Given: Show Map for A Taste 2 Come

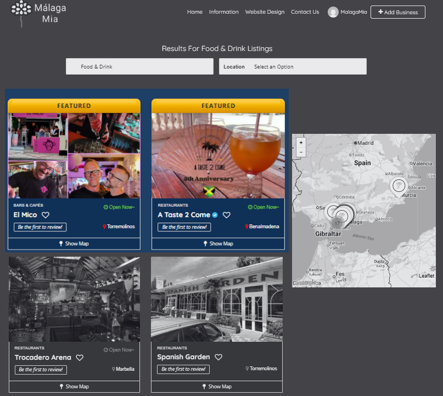Looking at the screenshot, I should click(x=218, y=244).
